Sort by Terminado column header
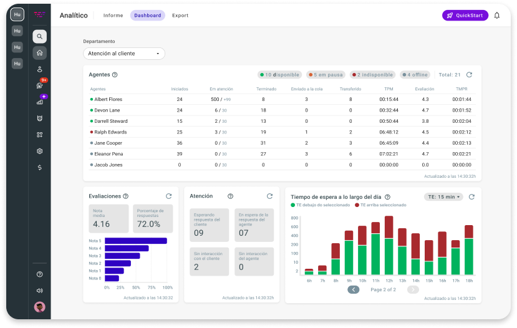Viewport: 517px width, 328px height. pyautogui.click(x=266, y=89)
